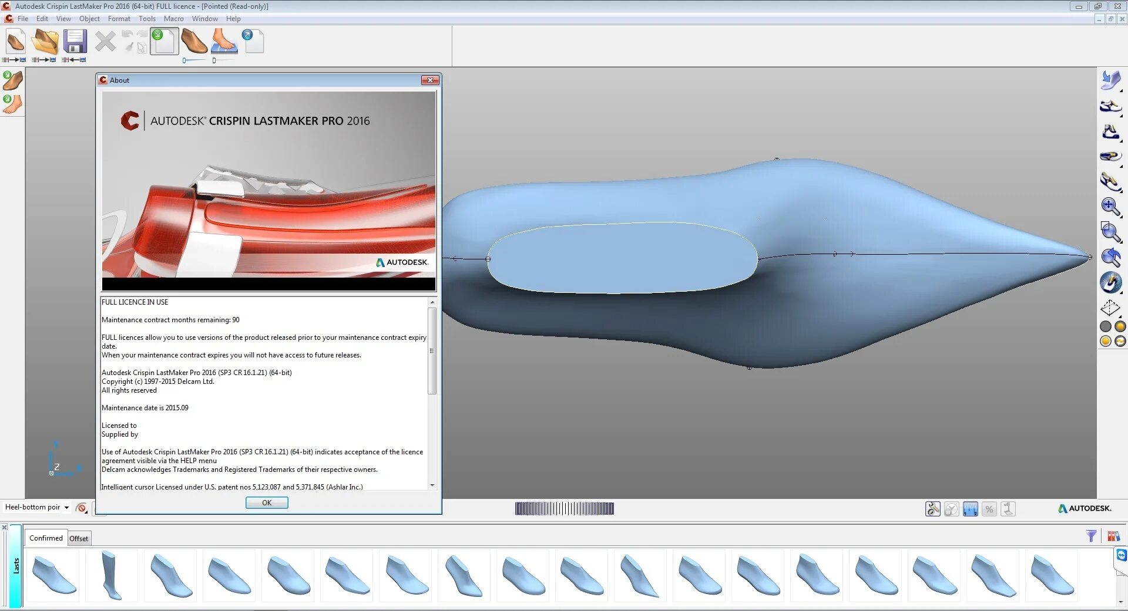Toggle the last-stand status bar icon

(x=1008, y=509)
